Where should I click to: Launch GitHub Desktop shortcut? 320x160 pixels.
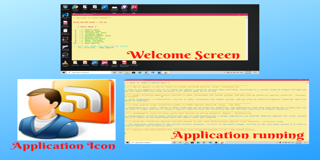[124, 8]
